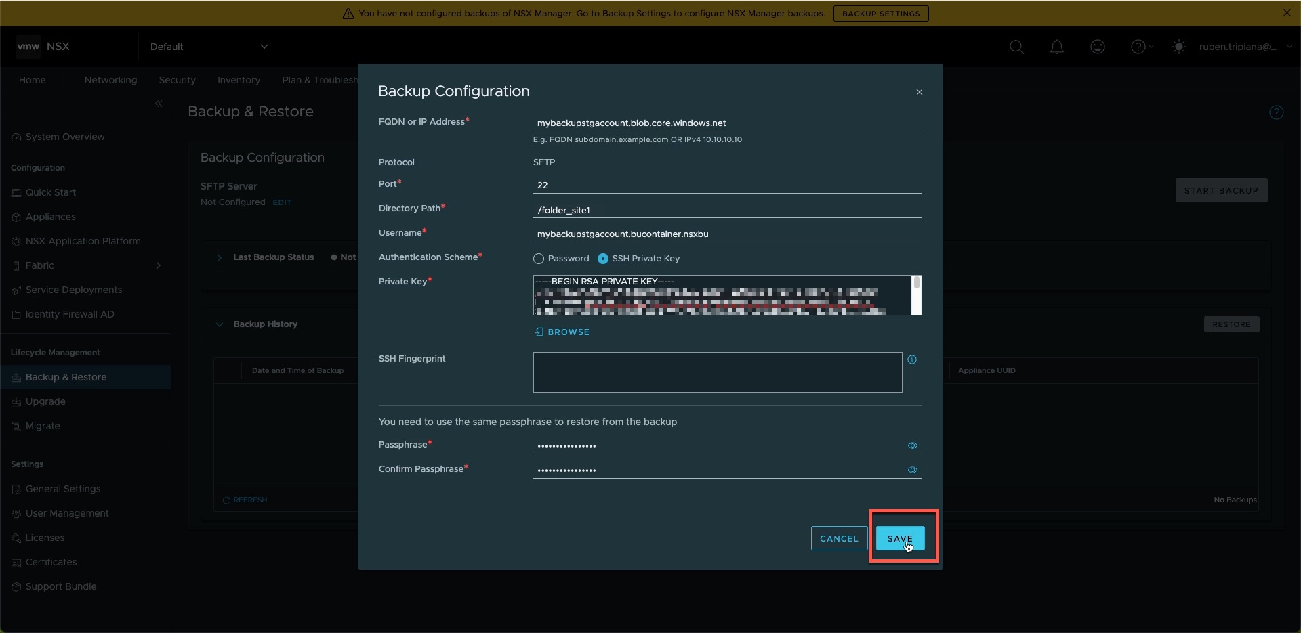Open the notifications bell
The image size is (1301, 633).
tap(1057, 47)
